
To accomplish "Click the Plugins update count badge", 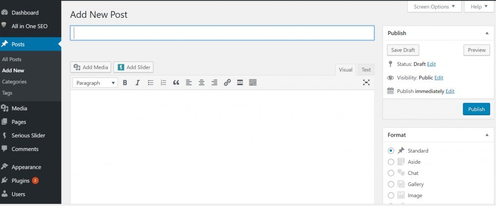I will coord(35,181).
